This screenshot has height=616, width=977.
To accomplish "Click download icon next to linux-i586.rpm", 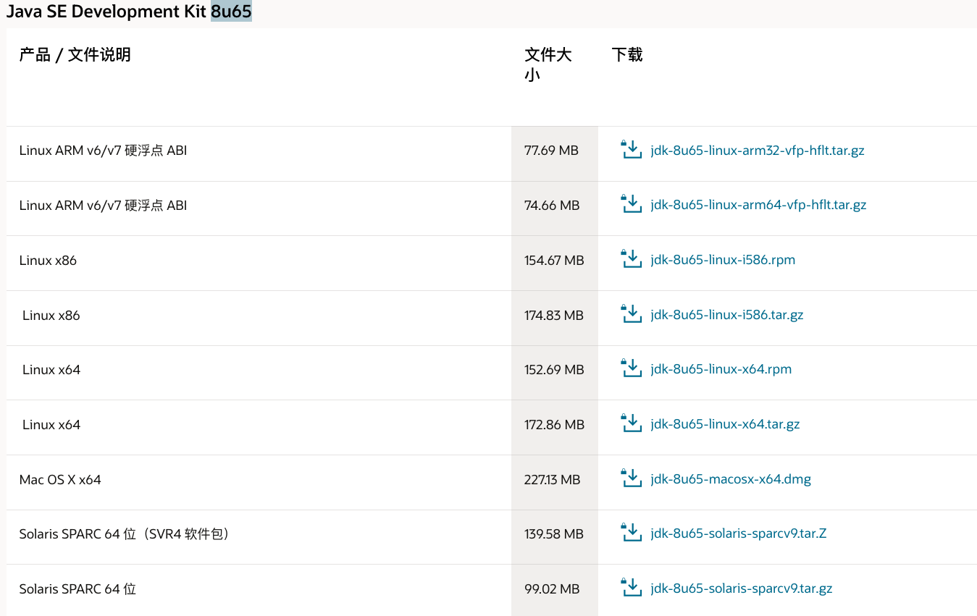I will [x=632, y=260].
